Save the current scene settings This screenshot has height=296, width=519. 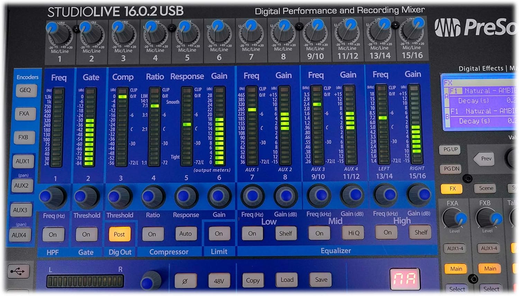(320, 280)
